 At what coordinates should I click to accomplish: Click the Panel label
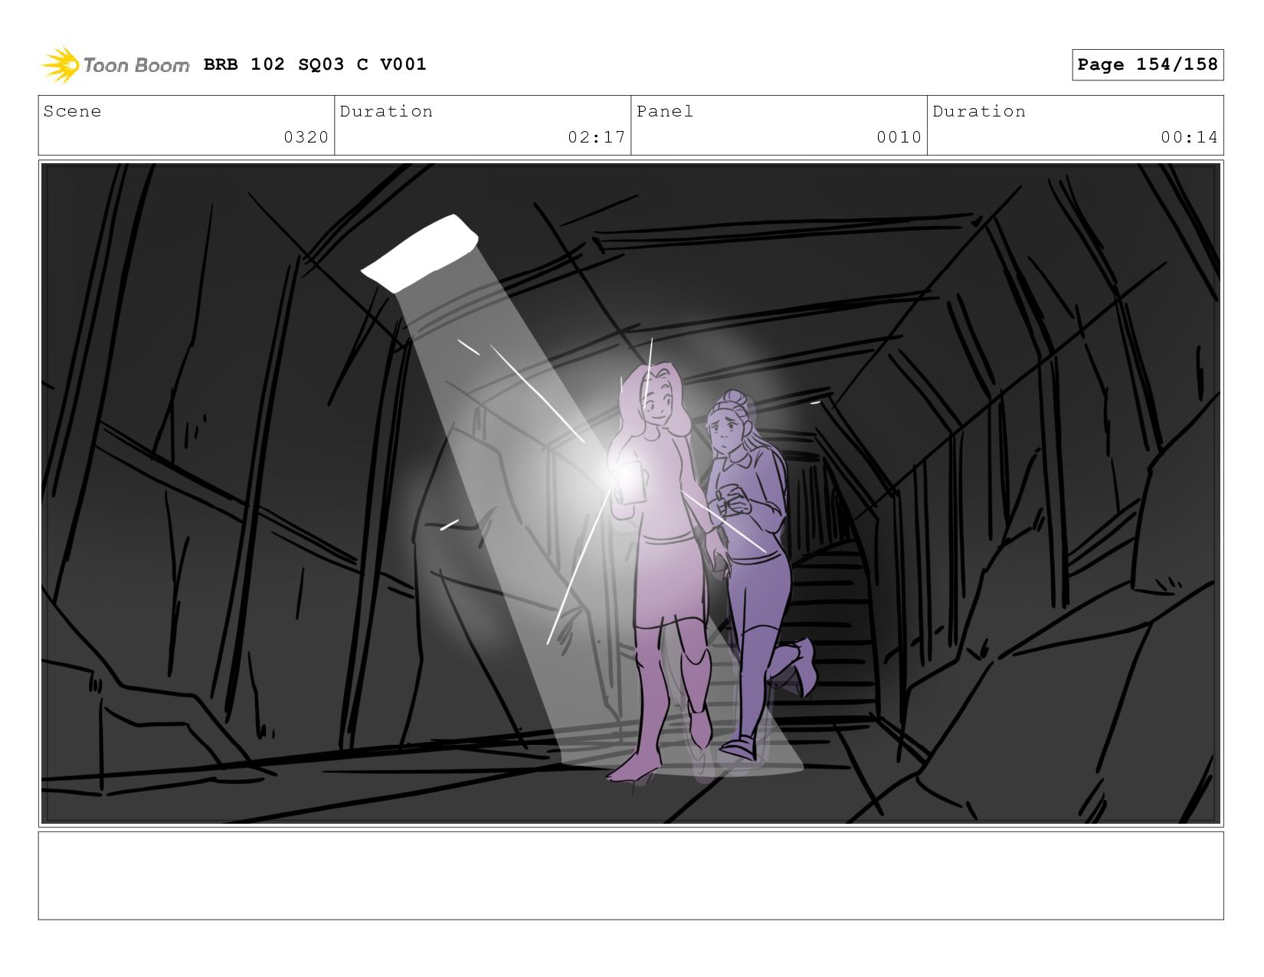(665, 111)
